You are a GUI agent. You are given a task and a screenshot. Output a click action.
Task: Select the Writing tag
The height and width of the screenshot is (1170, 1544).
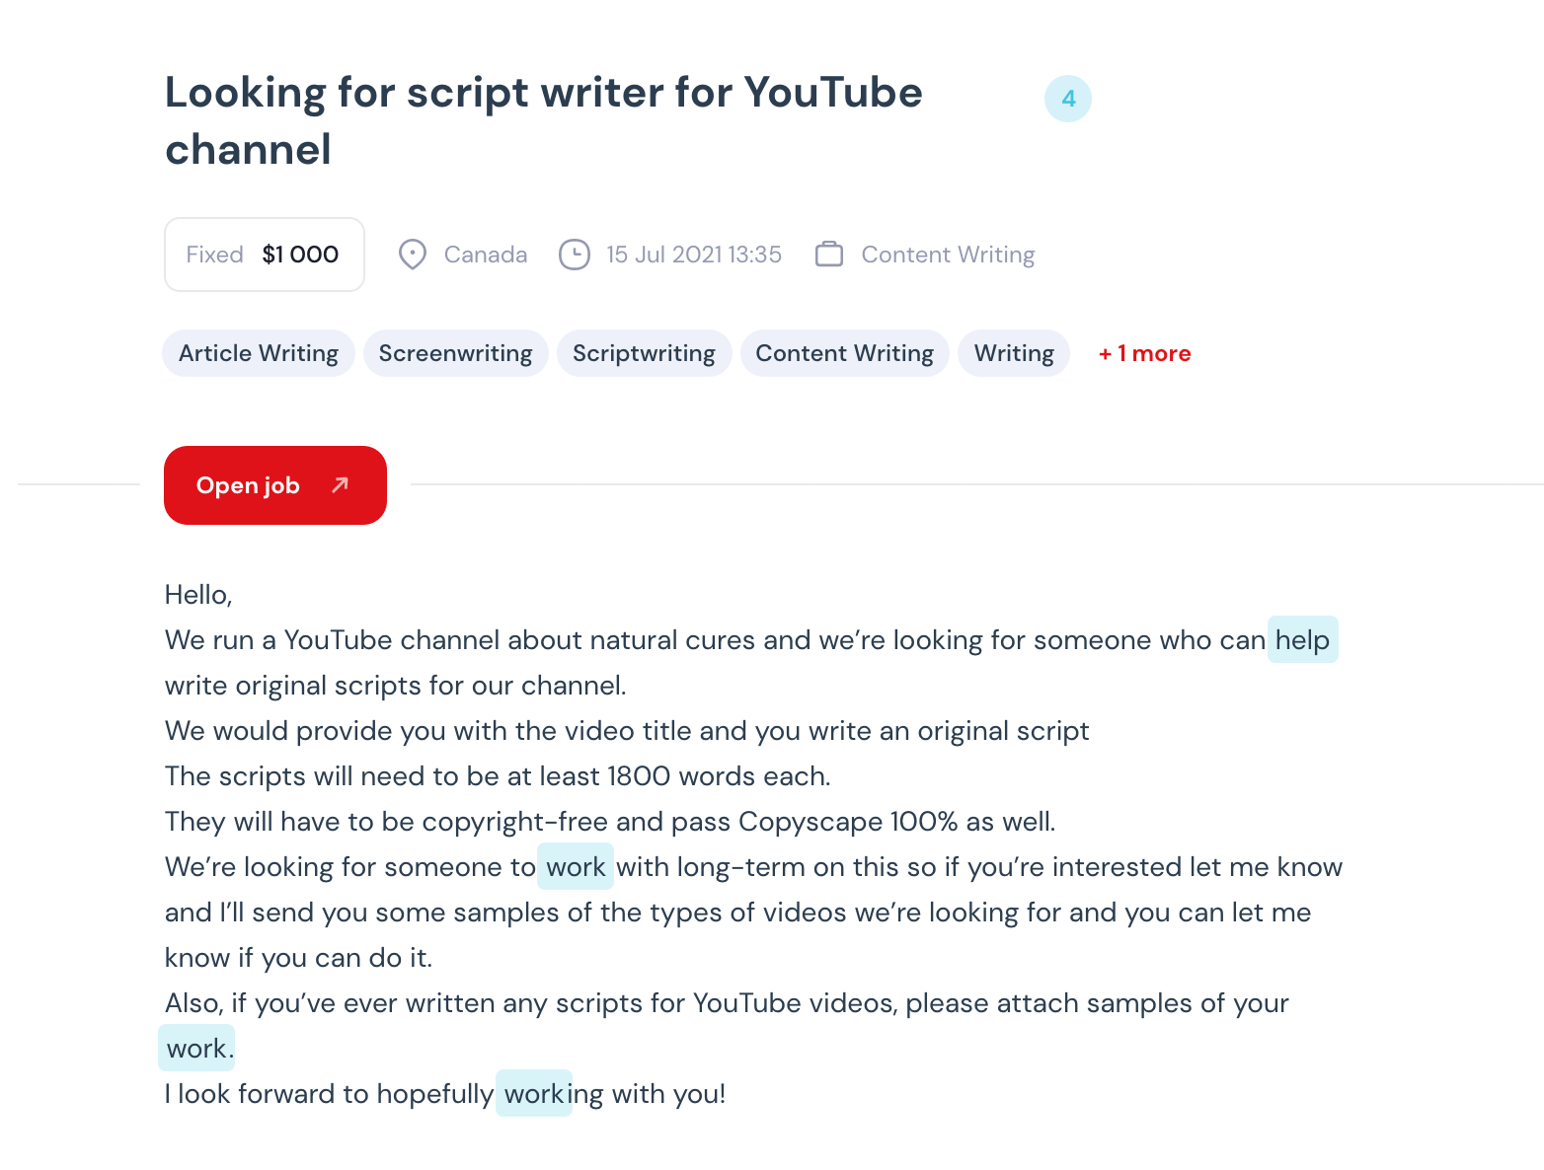click(1014, 353)
